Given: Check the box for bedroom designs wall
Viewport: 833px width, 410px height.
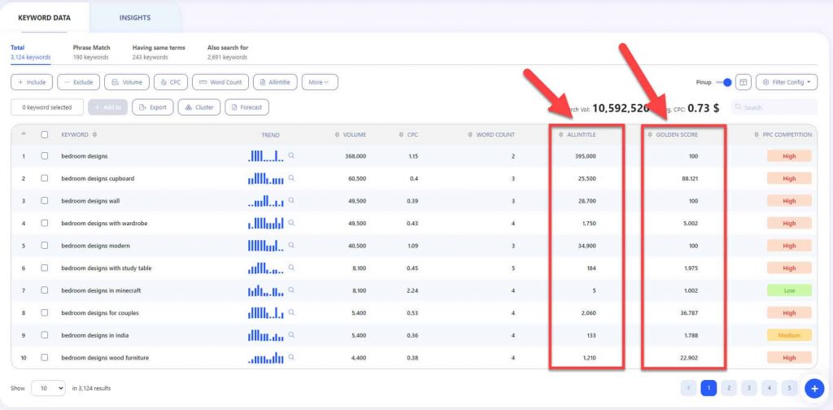Looking at the screenshot, I should [x=45, y=201].
